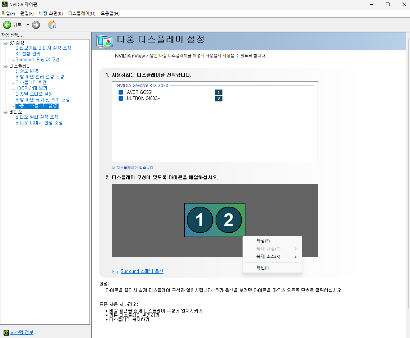The width and height of the screenshot is (410, 338).
Task: Open the 시스템 정보 link
Action: 22,333
